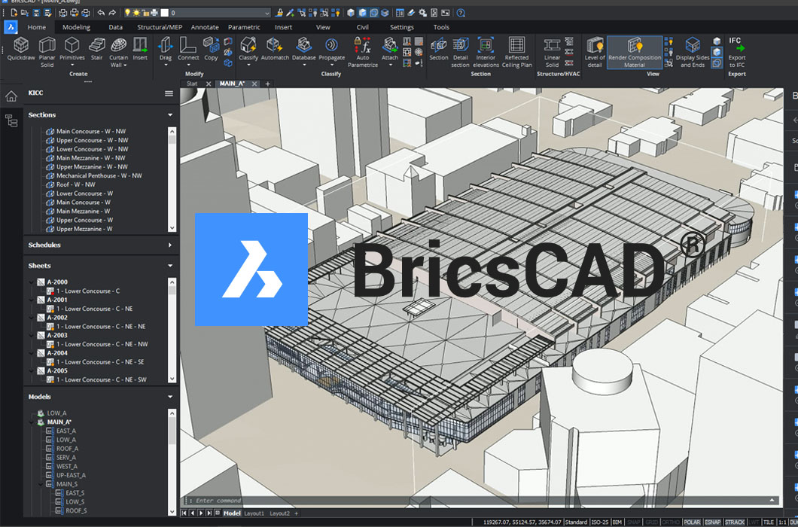Toggle POLAR mode in status bar
This screenshot has width=798, height=527.
tap(691, 522)
